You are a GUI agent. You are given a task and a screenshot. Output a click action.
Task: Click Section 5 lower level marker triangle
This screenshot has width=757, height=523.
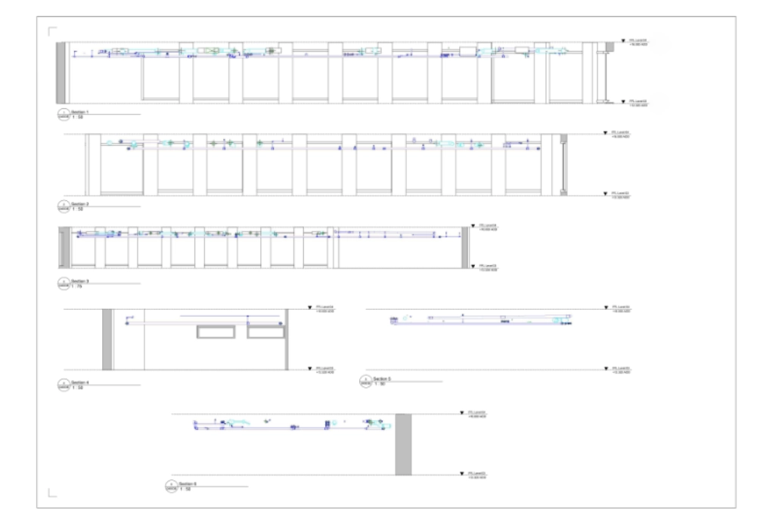(604, 369)
